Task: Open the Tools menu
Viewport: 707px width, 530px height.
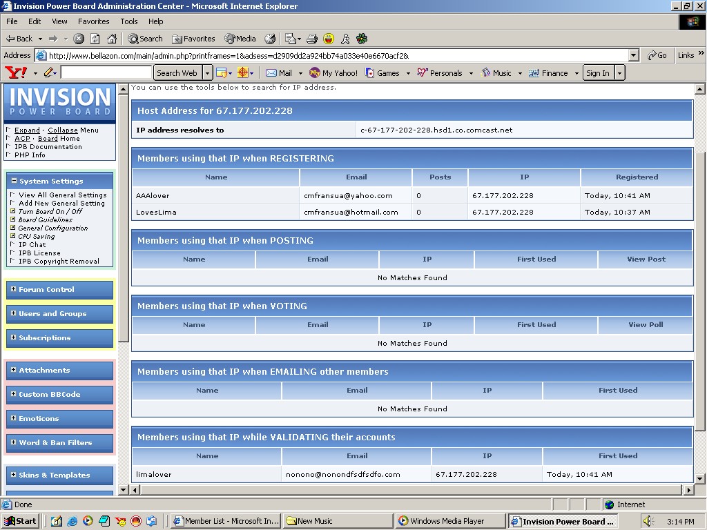Action: (x=129, y=21)
